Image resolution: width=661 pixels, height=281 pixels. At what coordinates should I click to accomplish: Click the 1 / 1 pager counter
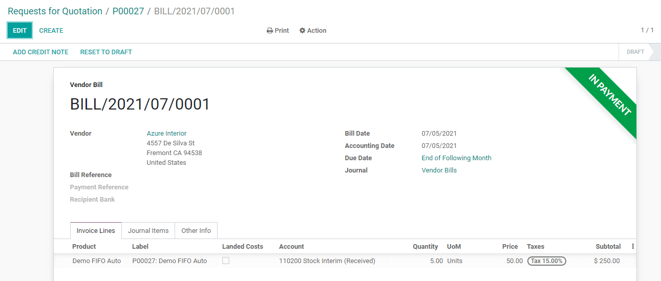coord(647,30)
